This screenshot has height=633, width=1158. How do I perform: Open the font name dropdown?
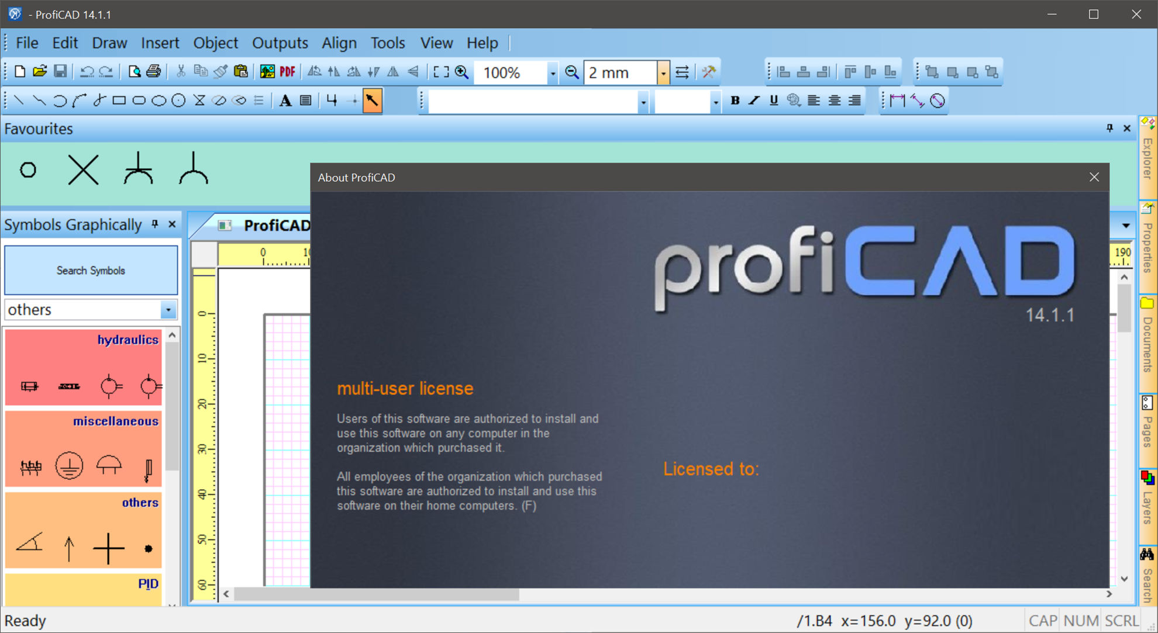pyautogui.click(x=643, y=102)
